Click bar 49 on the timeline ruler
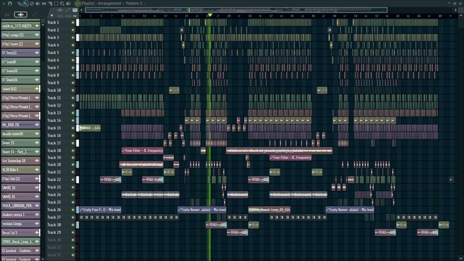Screen dimensions: 464x261 [334, 16]
